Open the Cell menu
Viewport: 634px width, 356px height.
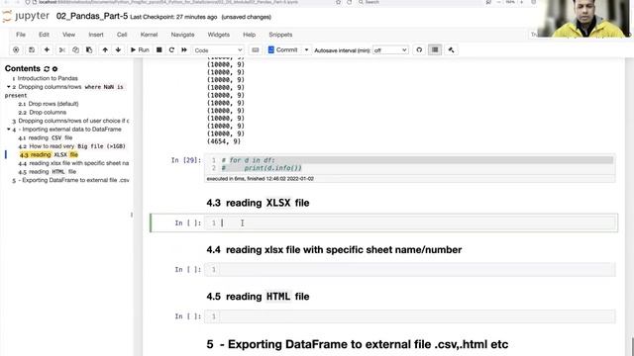pyautogui.click(x=122, y=35)
